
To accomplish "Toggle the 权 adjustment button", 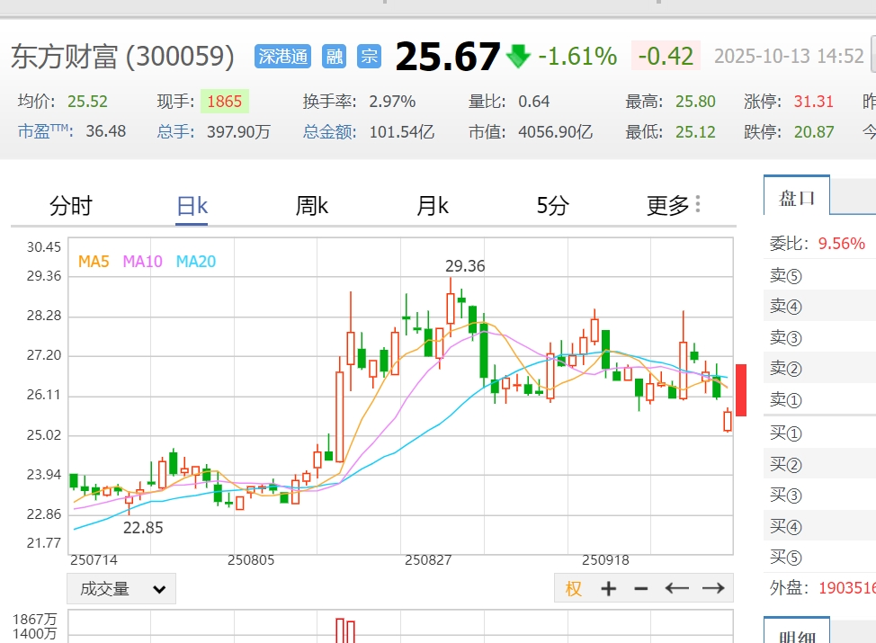I will pyautogui.click(x=573, y=588).
